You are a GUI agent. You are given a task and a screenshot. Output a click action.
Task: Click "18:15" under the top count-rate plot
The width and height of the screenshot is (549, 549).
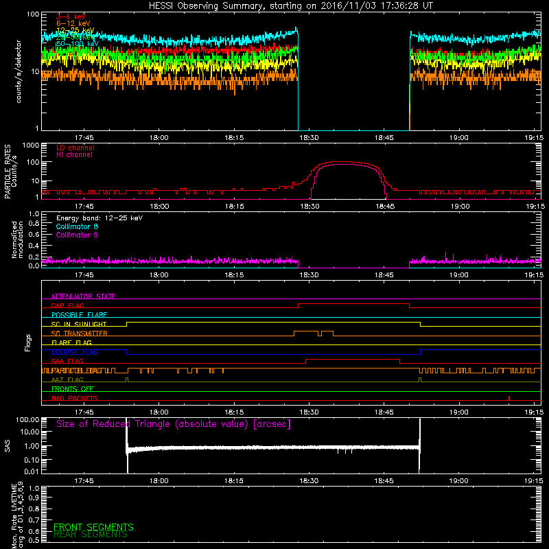coord(234,138)
